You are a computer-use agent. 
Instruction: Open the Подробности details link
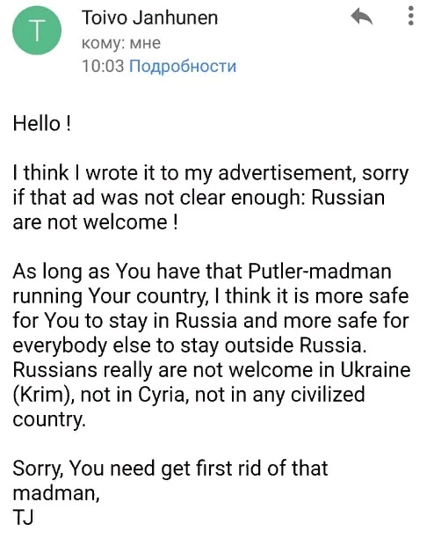[x=183, y=66]
